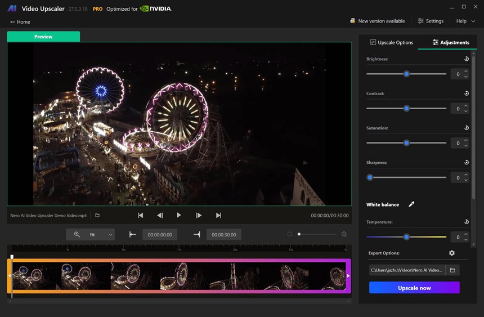The image size is (484, 317).
Task: Zoom out the timeline
Action: pyautogui.click(x=290, y=234)
